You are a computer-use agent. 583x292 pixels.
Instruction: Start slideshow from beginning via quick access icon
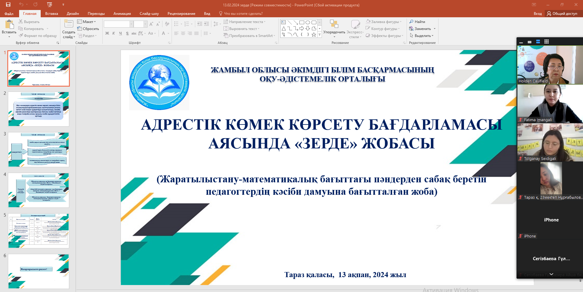pos(50,5)
